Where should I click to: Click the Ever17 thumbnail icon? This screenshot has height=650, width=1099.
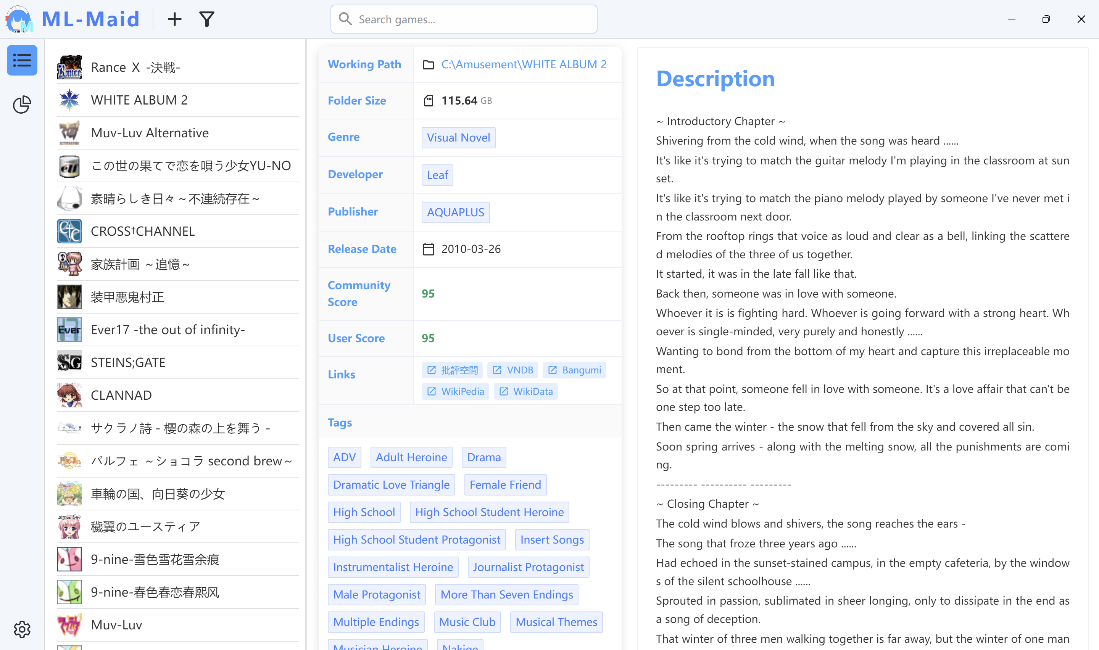click(x=69, y=330)
